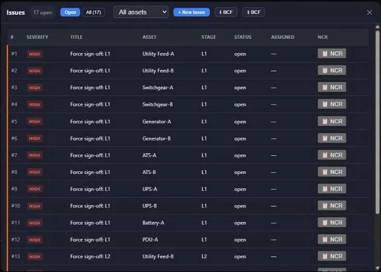The image size is (381, 272).
Task: Select the Generator-A asset cell
Action: (157, 122)
